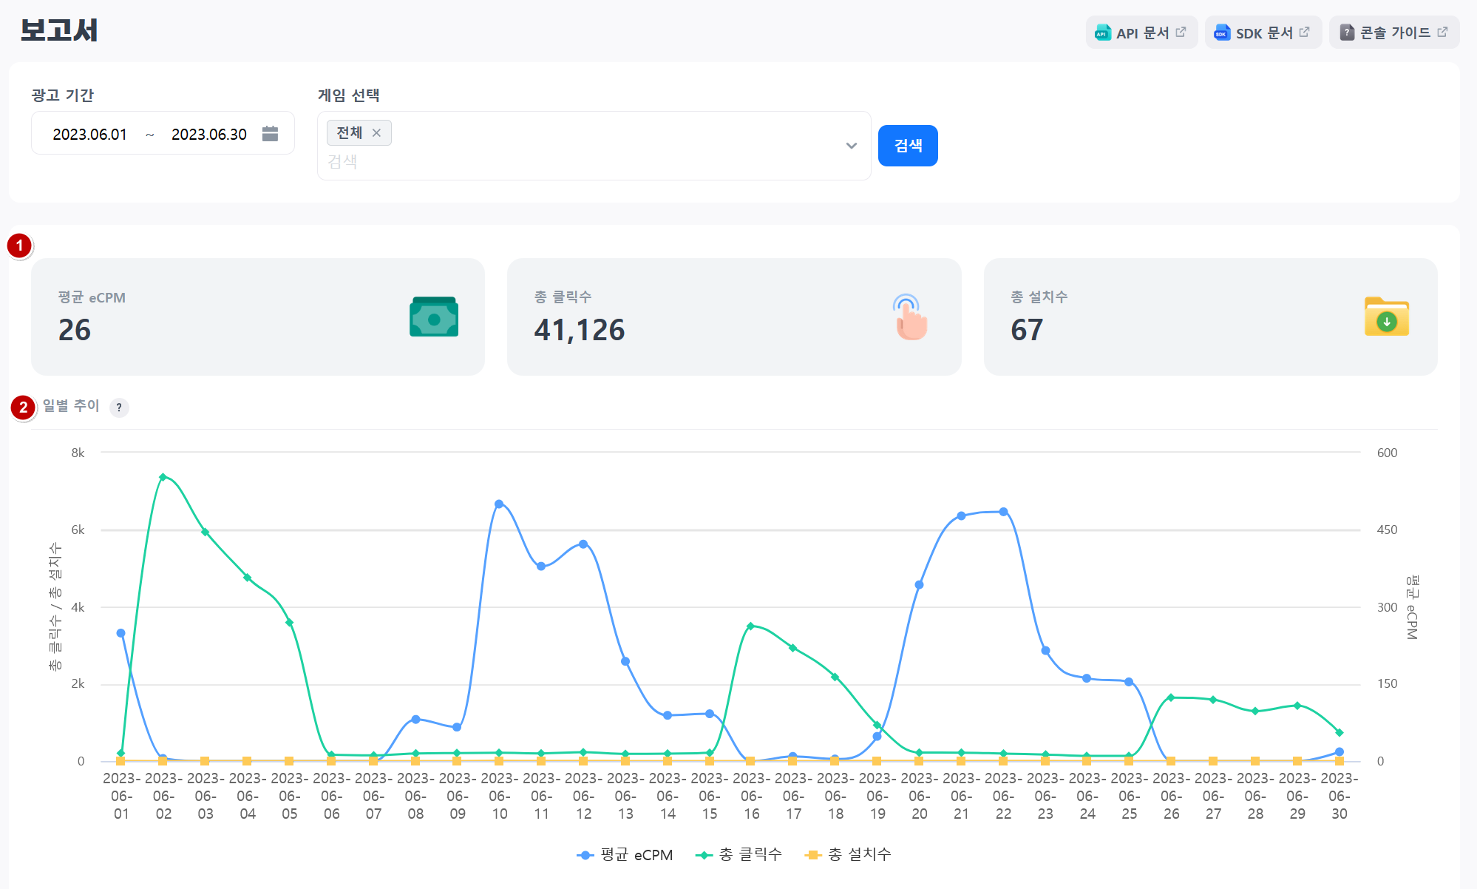Click the money icon on 평균 eCPM card
The width and height of the screenshot is (1477, 889).
434,317
